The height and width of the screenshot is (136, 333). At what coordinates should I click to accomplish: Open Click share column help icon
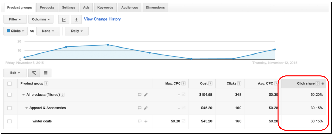(x=318, y=84)
